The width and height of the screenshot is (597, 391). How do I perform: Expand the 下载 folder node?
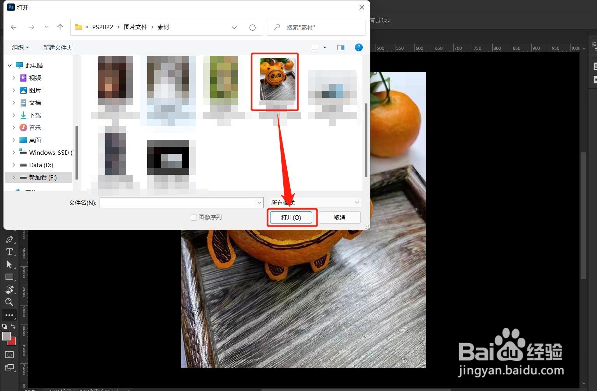[x=14, y=115]
